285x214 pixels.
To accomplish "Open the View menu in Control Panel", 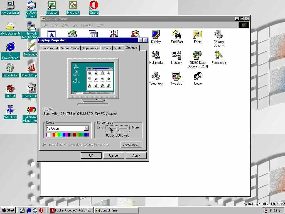I will coord(65,25).
